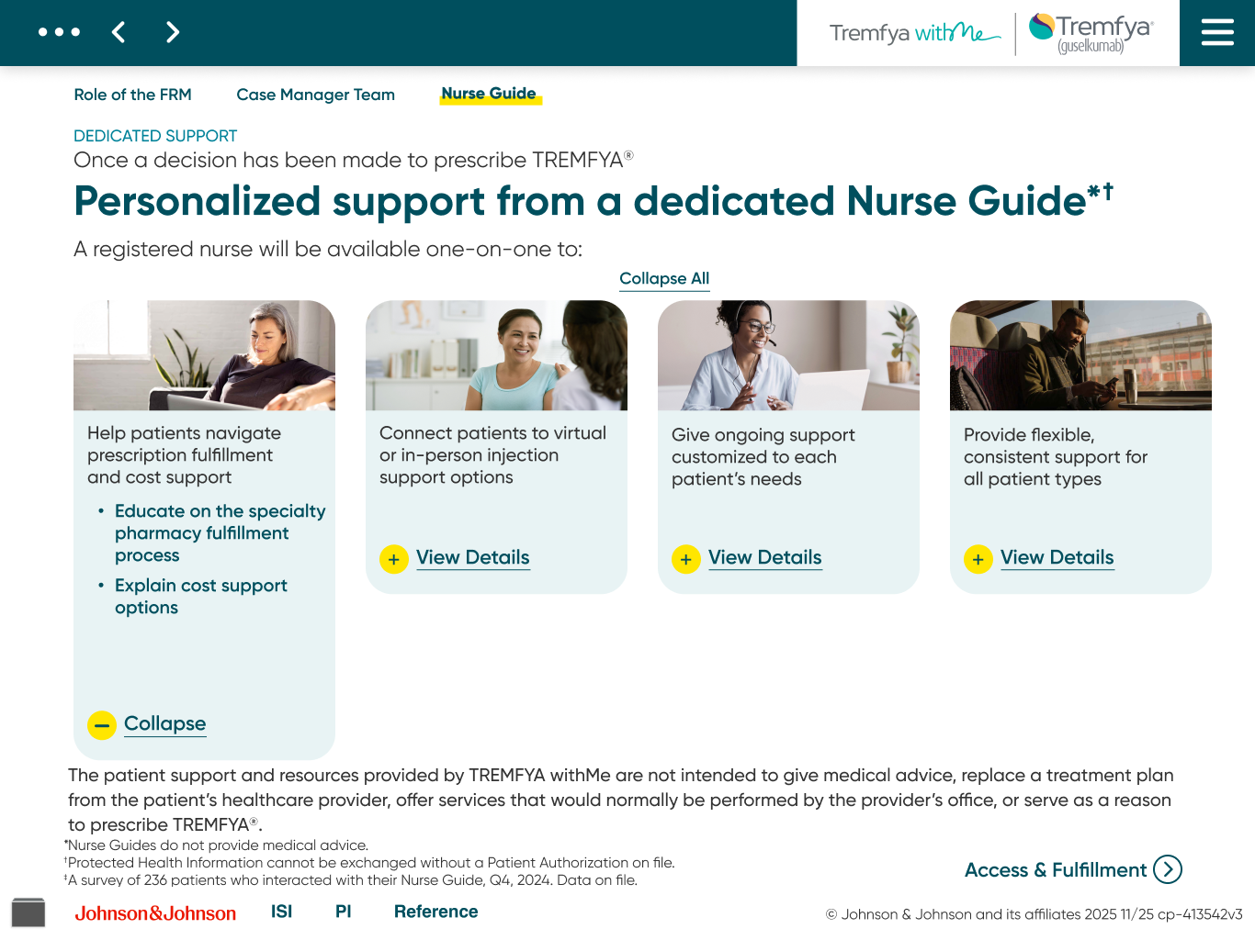
Task: Click 'DEDICATED SUPPORT' heading label
Action: click(155, 136)
